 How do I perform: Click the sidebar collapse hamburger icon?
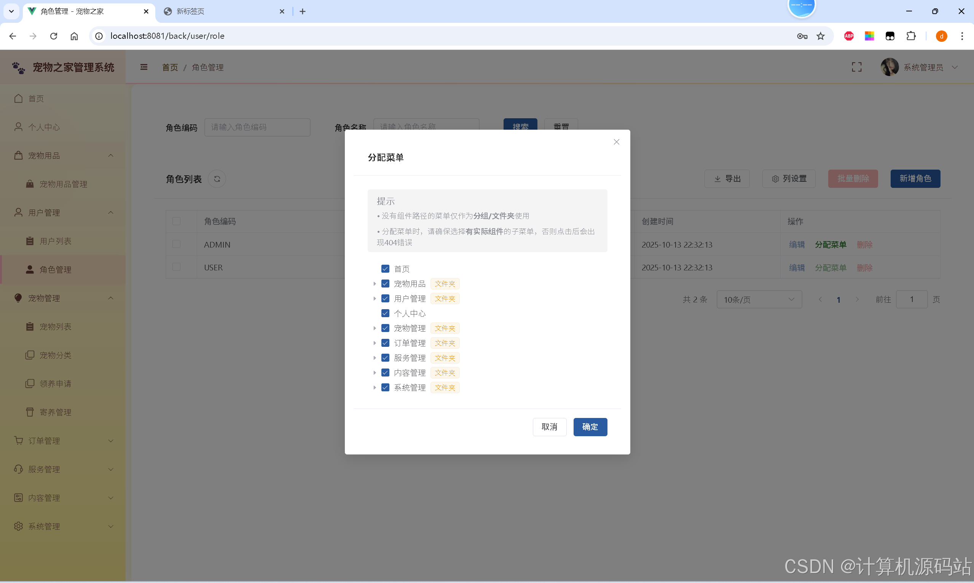(x=144, y=67)
